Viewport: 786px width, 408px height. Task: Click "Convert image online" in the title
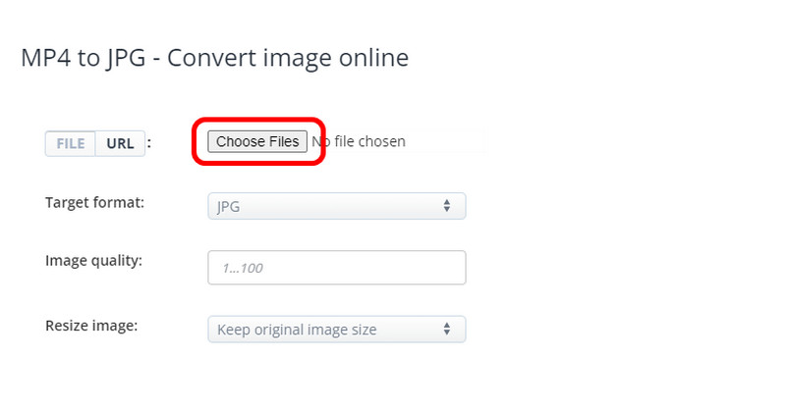click(288, 59)
